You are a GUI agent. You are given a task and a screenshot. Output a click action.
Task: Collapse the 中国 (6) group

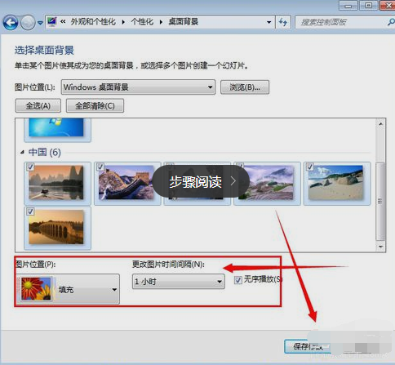pyautogui.click(x=22, y=152)
